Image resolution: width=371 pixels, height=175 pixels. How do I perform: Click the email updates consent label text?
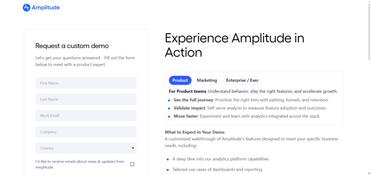click(80, 164)
